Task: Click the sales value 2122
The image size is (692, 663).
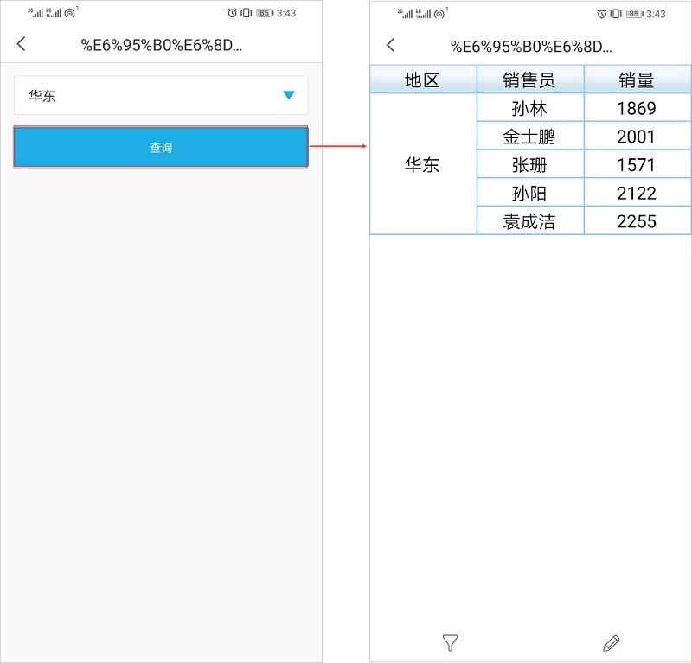Action: 638,192
